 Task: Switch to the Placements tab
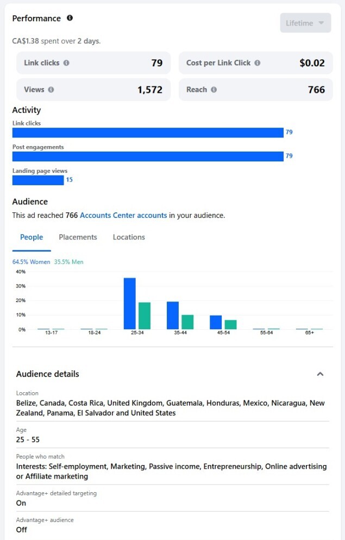(78, 237)
